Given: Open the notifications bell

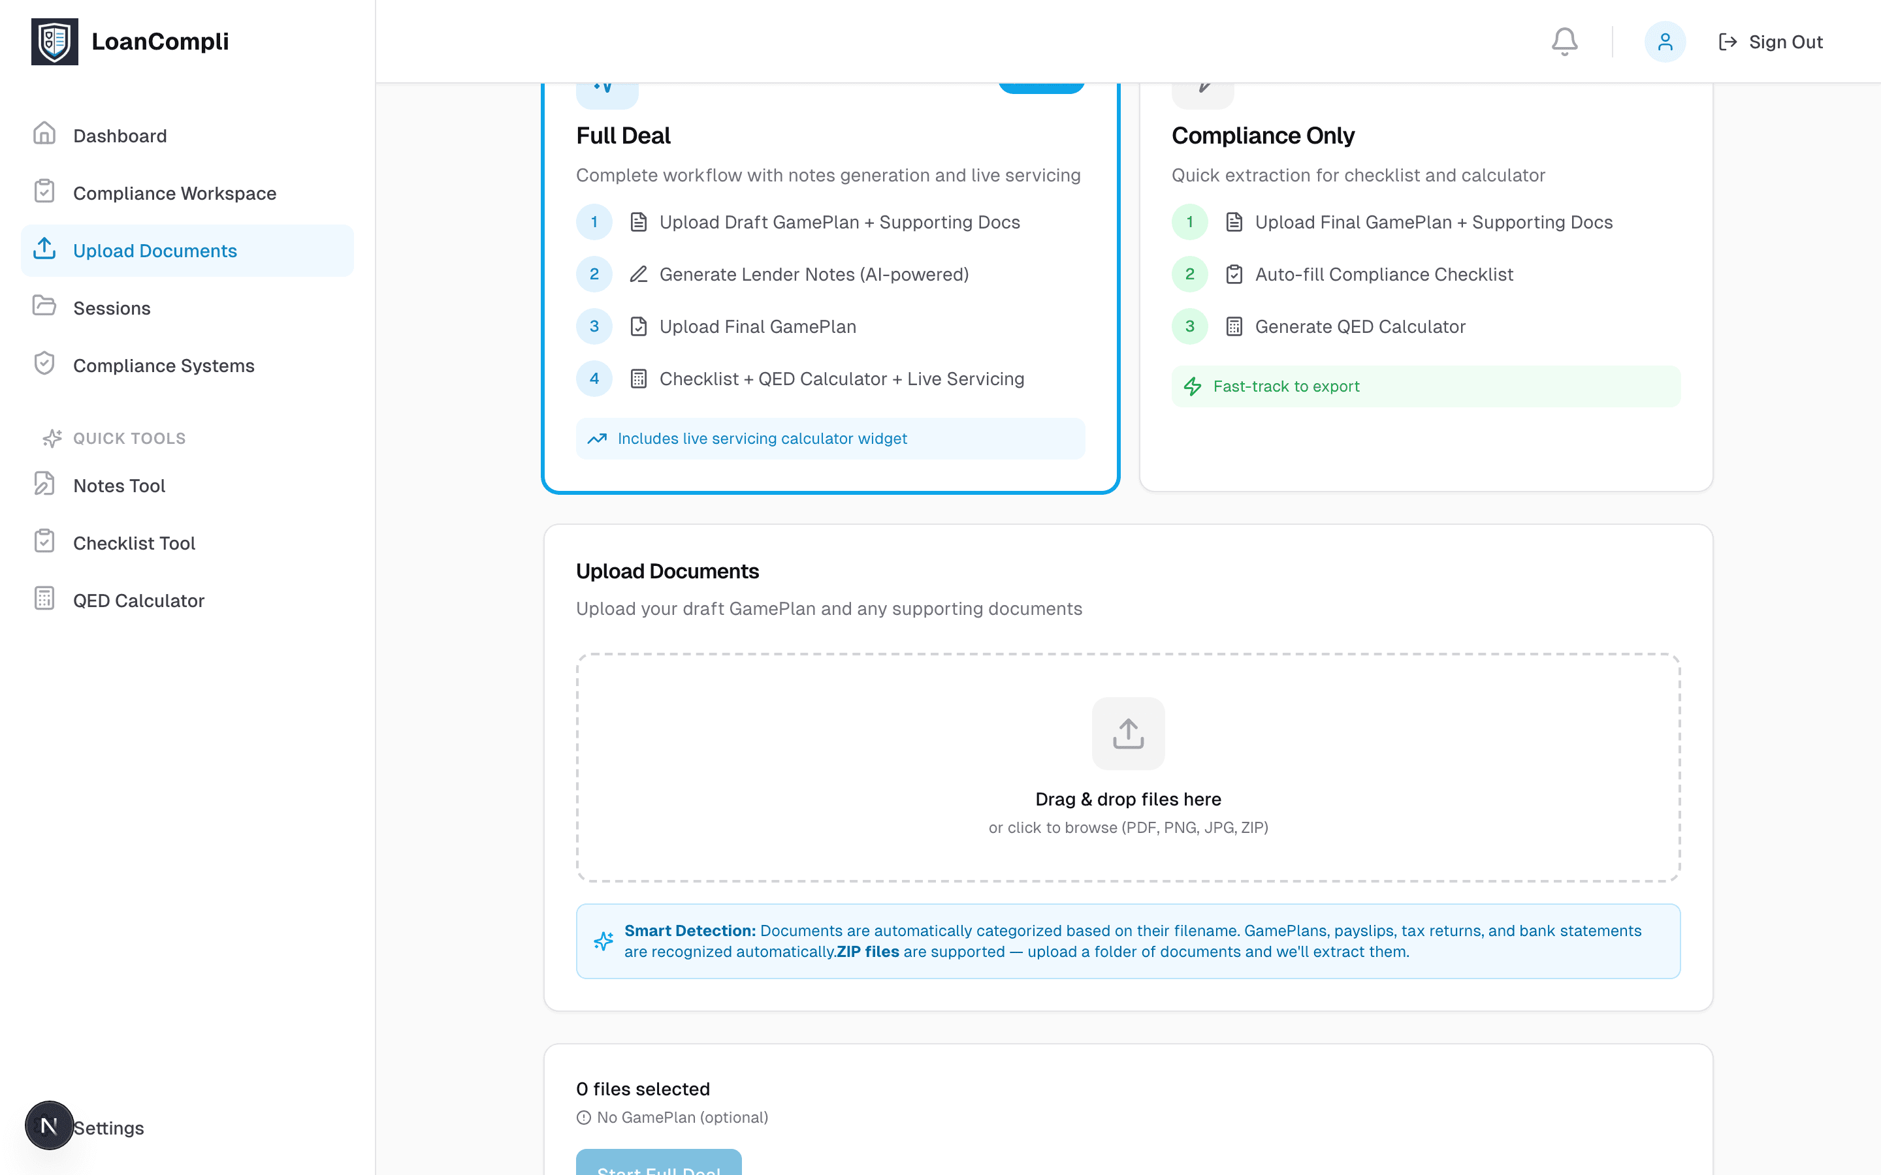Looking at the screenshot, I should click(1564, 42).
